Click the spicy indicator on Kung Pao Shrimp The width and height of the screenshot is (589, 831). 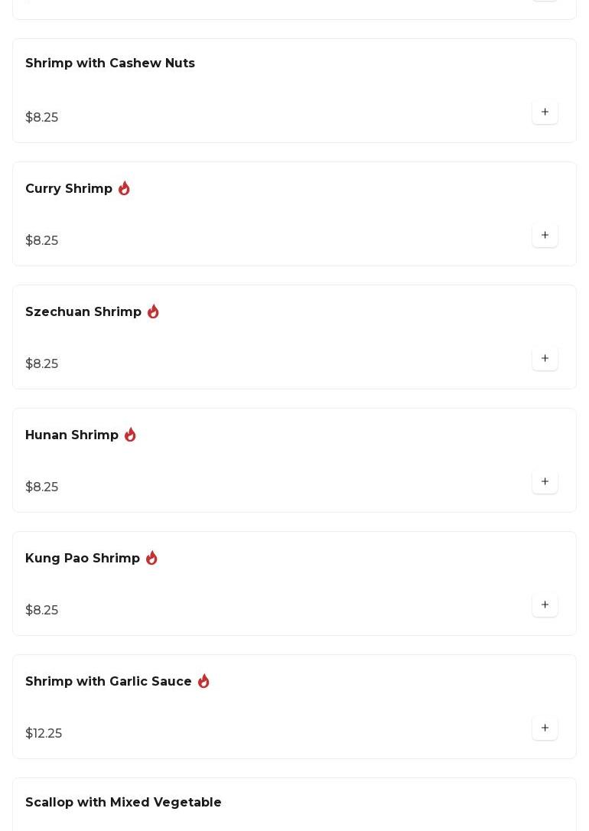[151, 558]
